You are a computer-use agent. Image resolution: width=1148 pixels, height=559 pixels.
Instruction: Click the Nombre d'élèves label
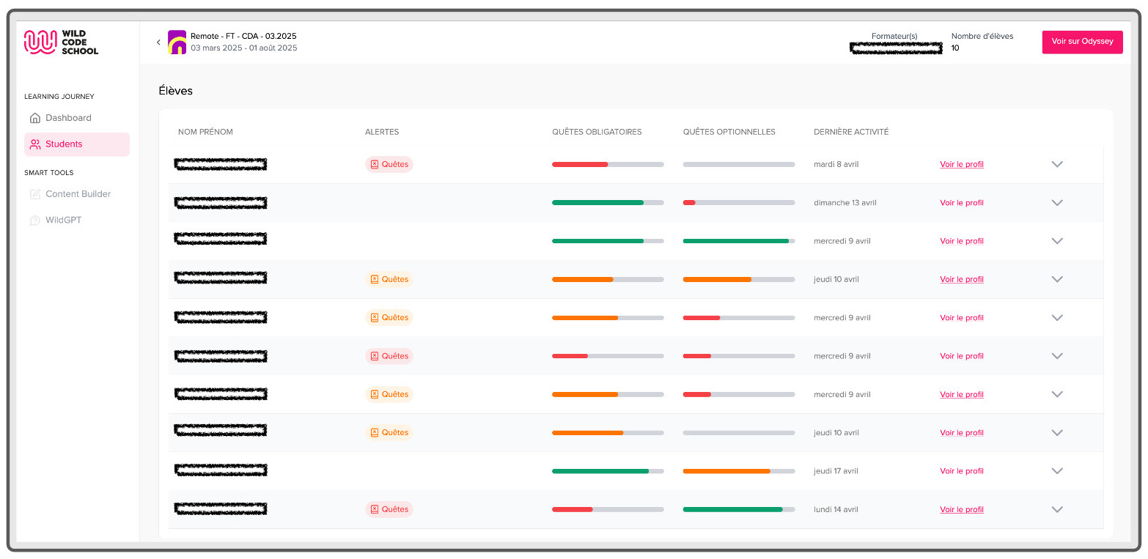(982, 36)
